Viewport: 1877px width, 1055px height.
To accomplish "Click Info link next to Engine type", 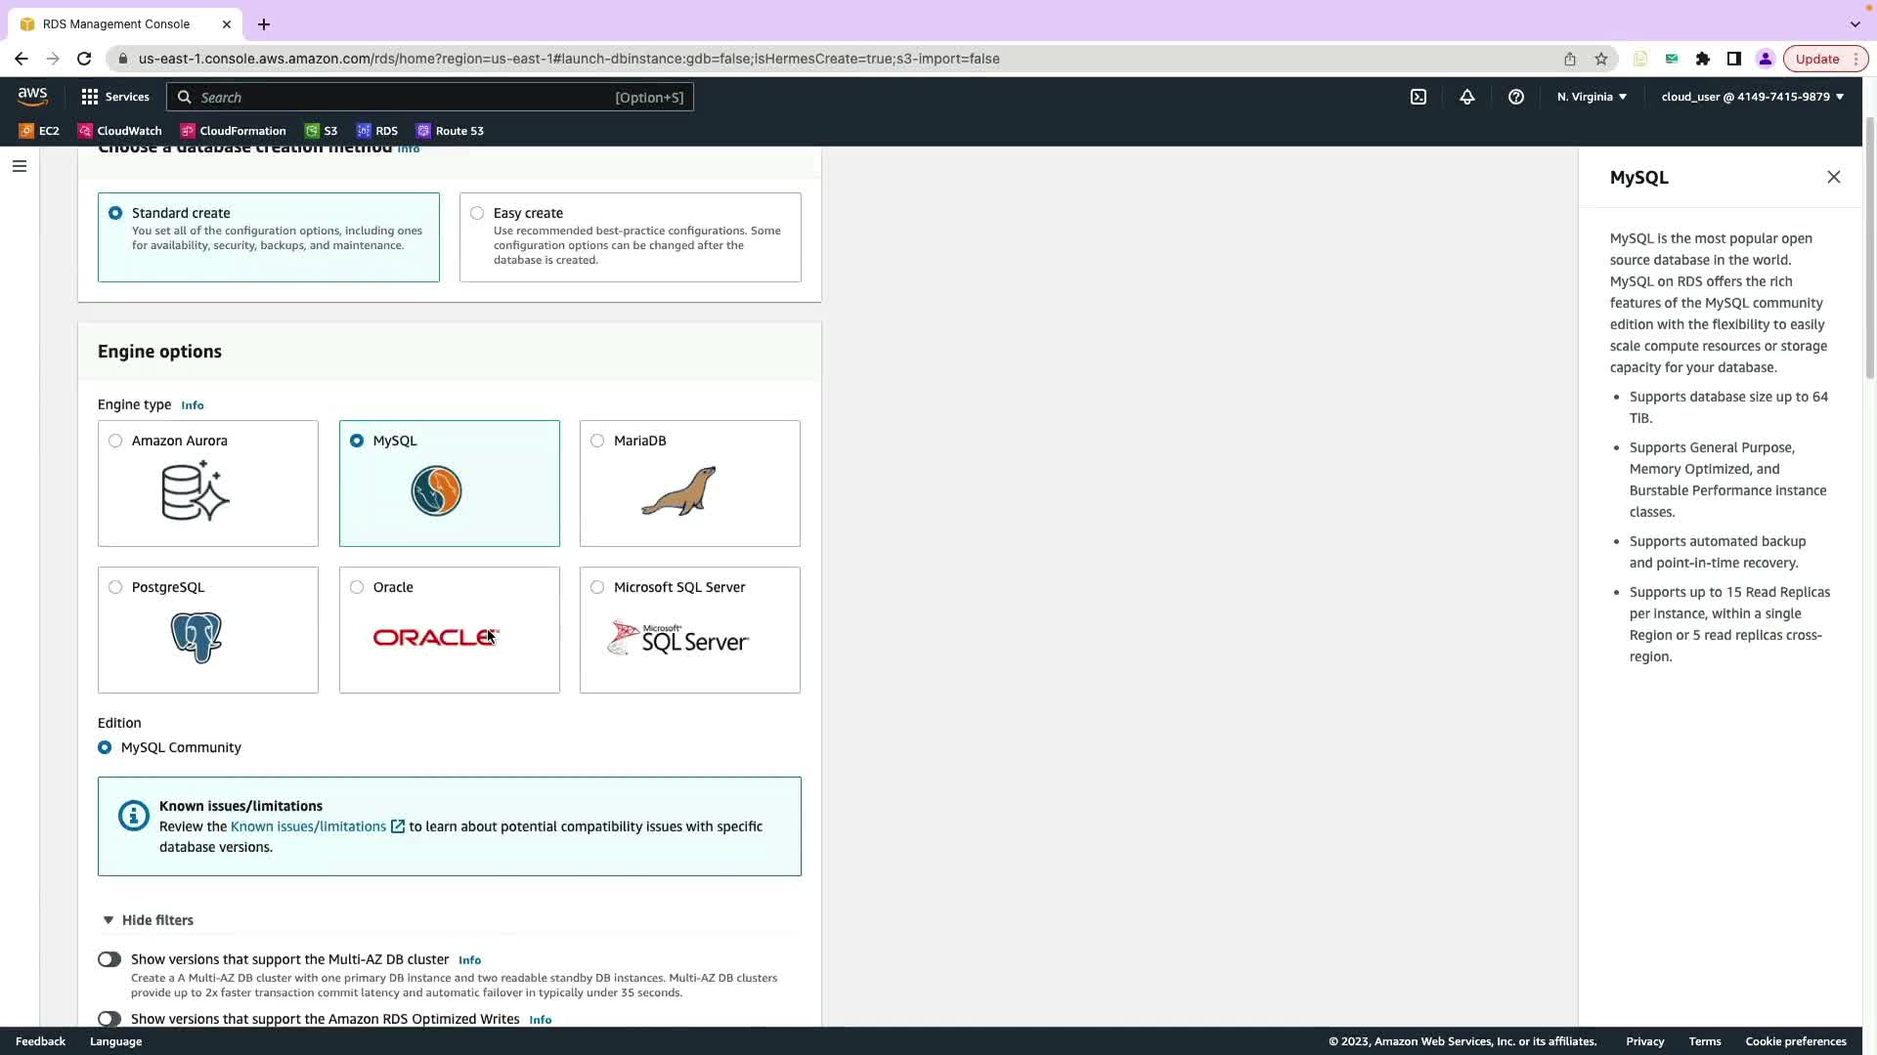I will [x=193, y=405].
